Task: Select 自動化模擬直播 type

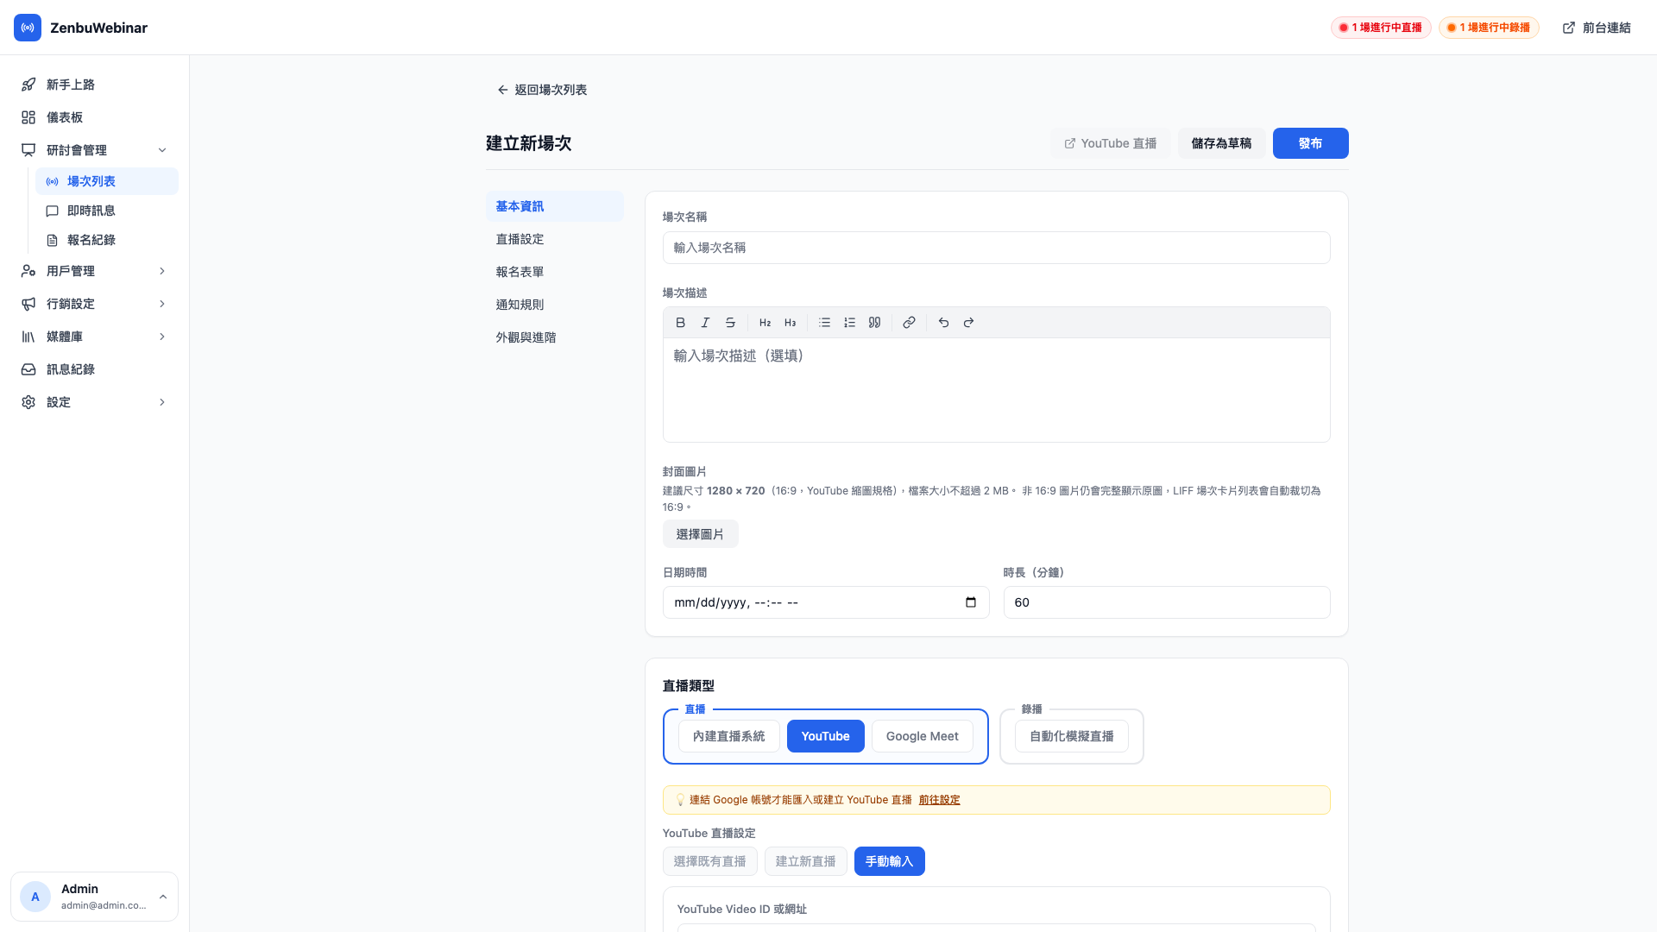Action: tap(1072, 736)
